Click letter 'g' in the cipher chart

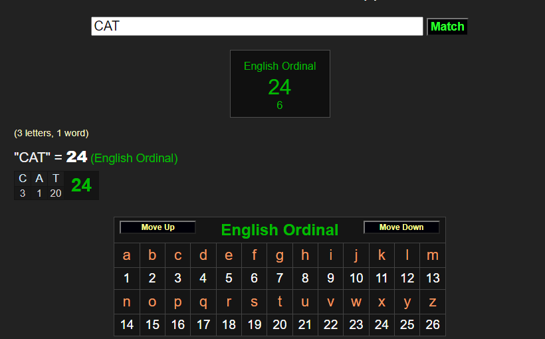pos(280,255)
